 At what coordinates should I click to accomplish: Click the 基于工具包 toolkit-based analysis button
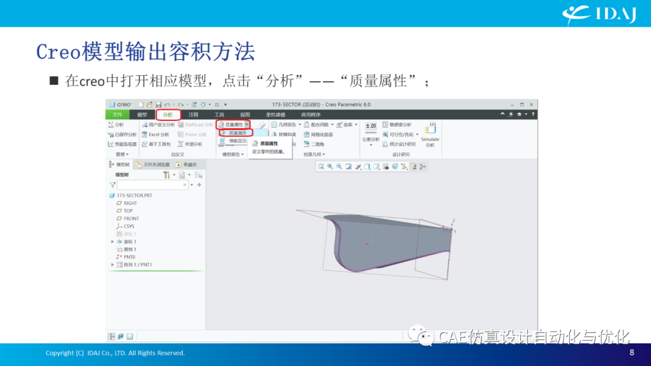[x=156, y=144]
